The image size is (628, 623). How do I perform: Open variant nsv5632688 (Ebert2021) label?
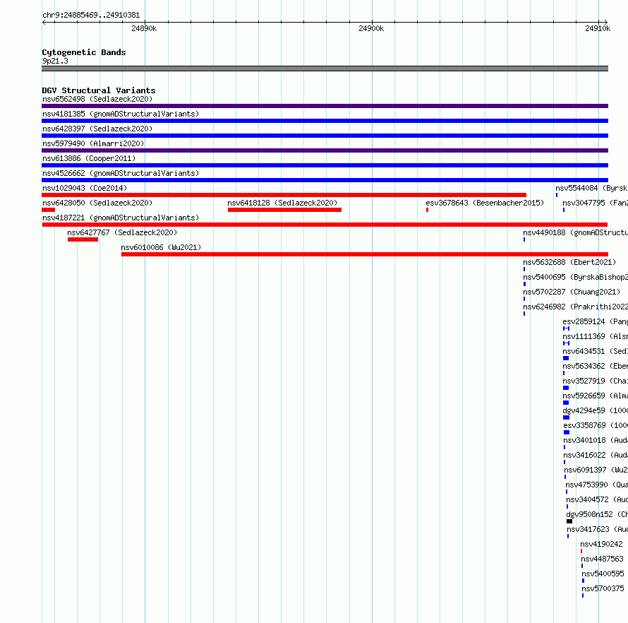tap(569, 262)
